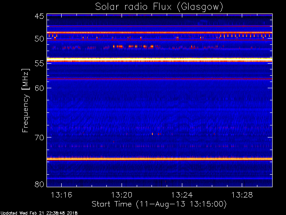Click the "Updated Wed Feb 21" timestamp text
This screenshot has height=215, width=286.
coord(39,213)
